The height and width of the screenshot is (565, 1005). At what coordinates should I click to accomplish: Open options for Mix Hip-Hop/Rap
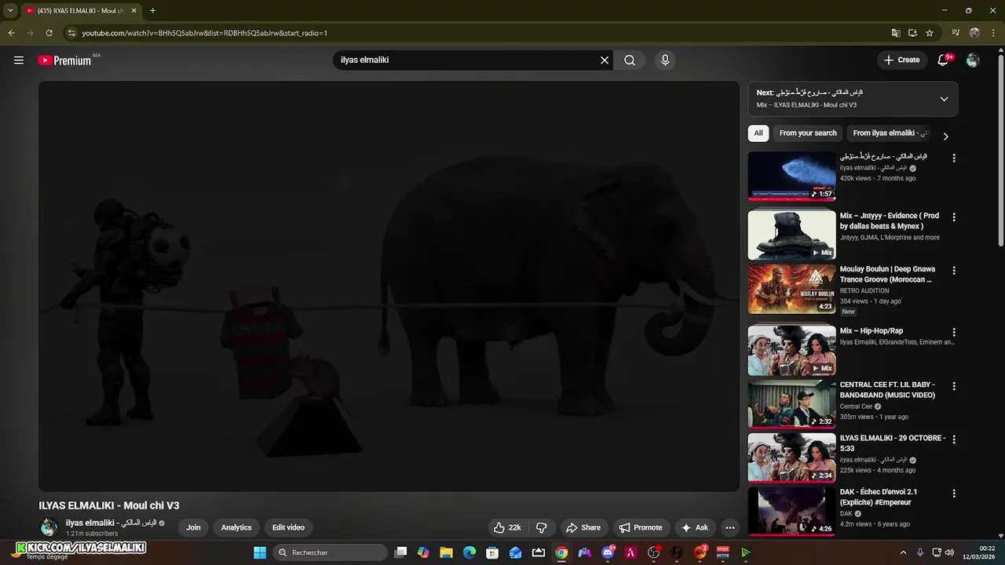coord(954,332)
